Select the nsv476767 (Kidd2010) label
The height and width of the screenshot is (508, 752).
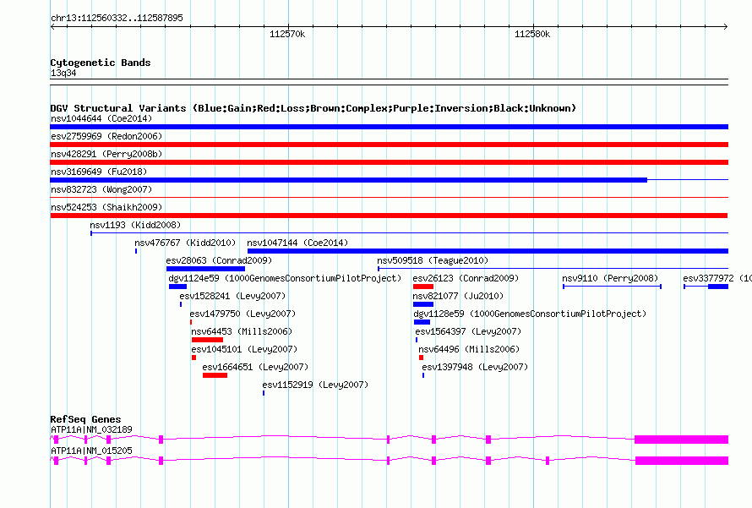185,243
